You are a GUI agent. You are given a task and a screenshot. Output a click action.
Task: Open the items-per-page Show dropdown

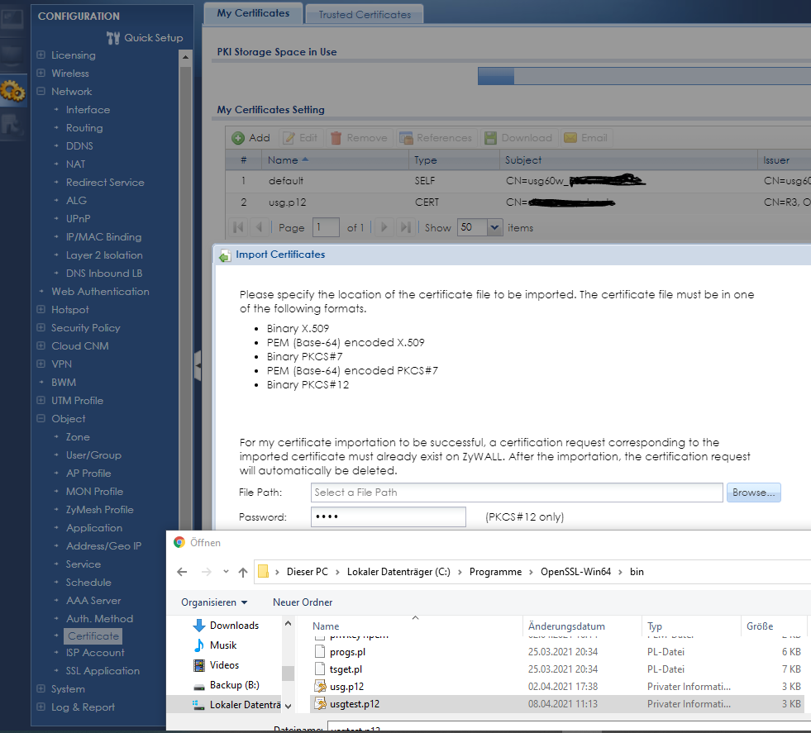(495, 227)
